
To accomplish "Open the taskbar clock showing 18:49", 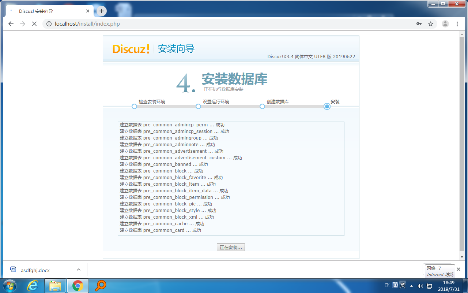I will [448, 285].
